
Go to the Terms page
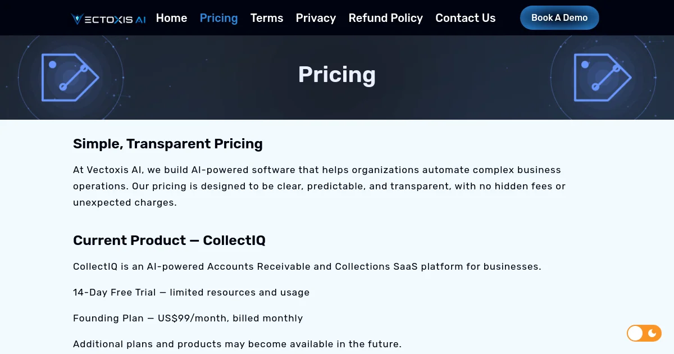click(x=267, y=18)
